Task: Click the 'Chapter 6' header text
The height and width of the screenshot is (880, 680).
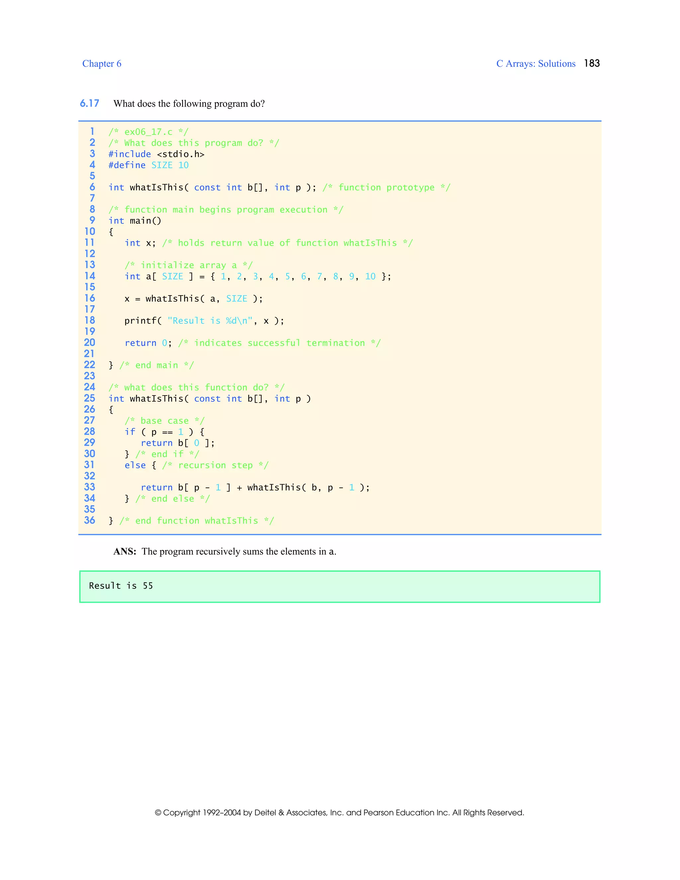Action: [x=102, y=64]
